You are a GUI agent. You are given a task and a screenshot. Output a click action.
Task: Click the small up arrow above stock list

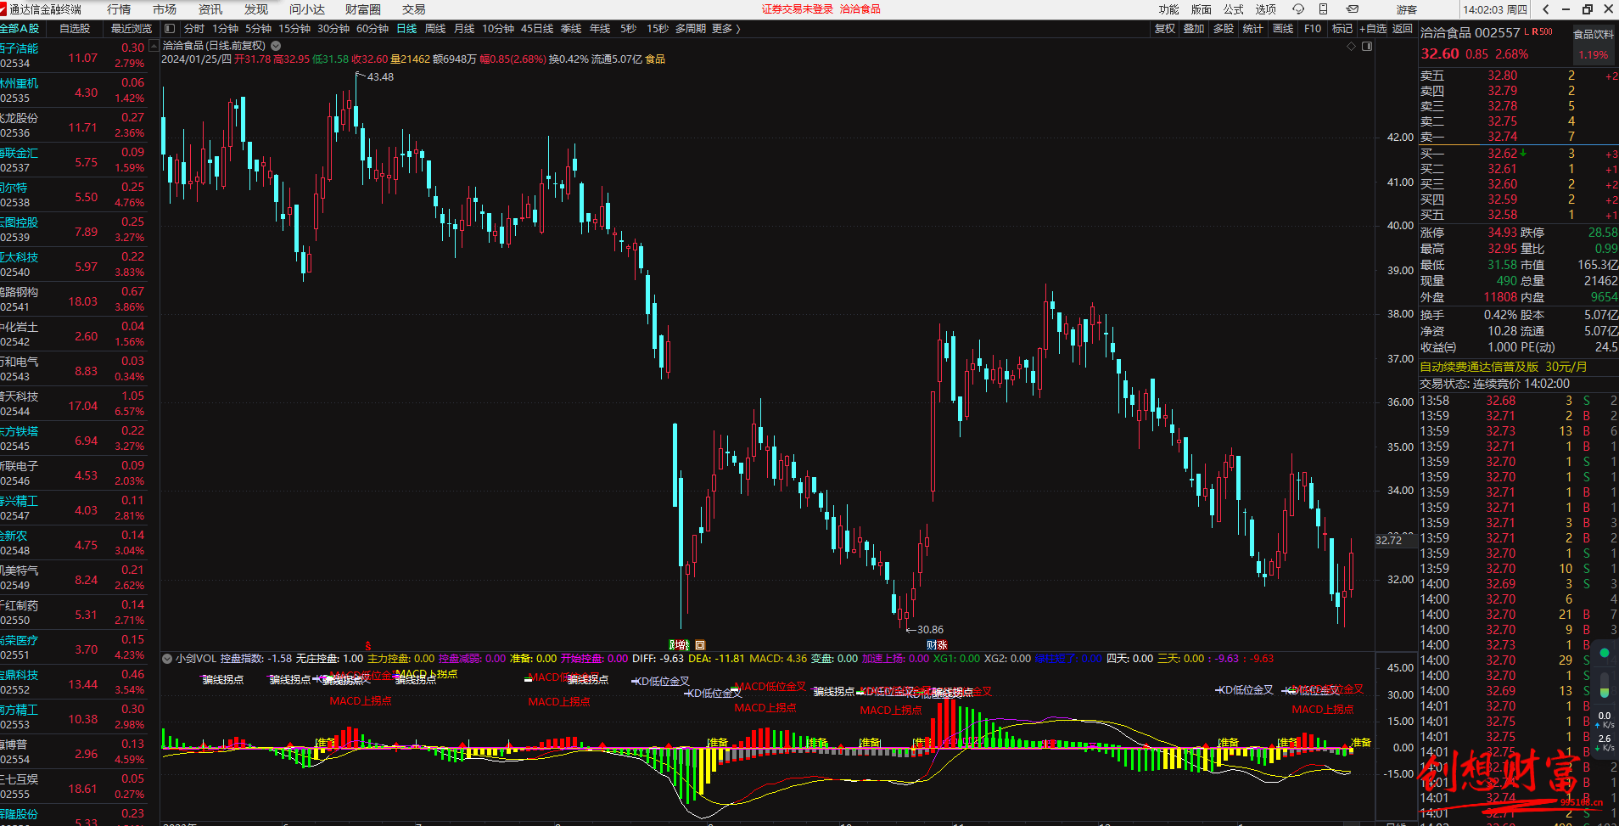(154, 47)
